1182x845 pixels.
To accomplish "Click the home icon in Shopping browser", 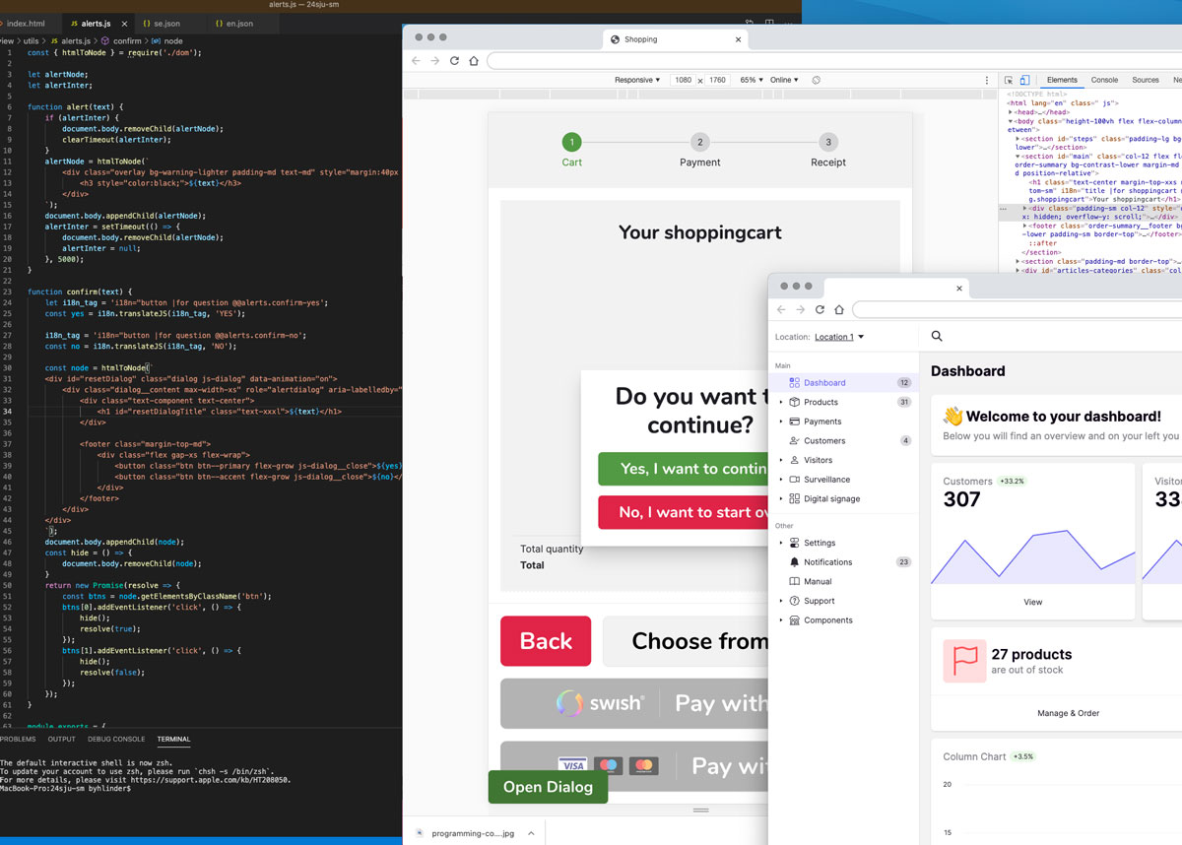I will pyautogui.click(x=474, y=61).
